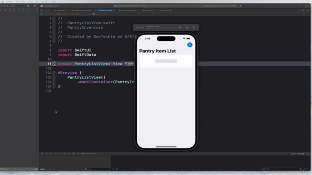Click line number 104 in gutter

point(49,73)
